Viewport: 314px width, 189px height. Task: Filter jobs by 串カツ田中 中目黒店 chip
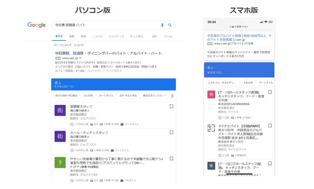pyautogui.click(x=66, y=96)
